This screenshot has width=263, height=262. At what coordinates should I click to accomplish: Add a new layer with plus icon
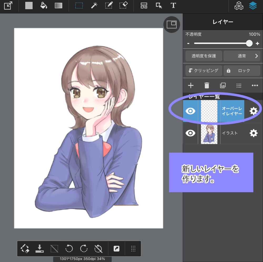(191, 85)
